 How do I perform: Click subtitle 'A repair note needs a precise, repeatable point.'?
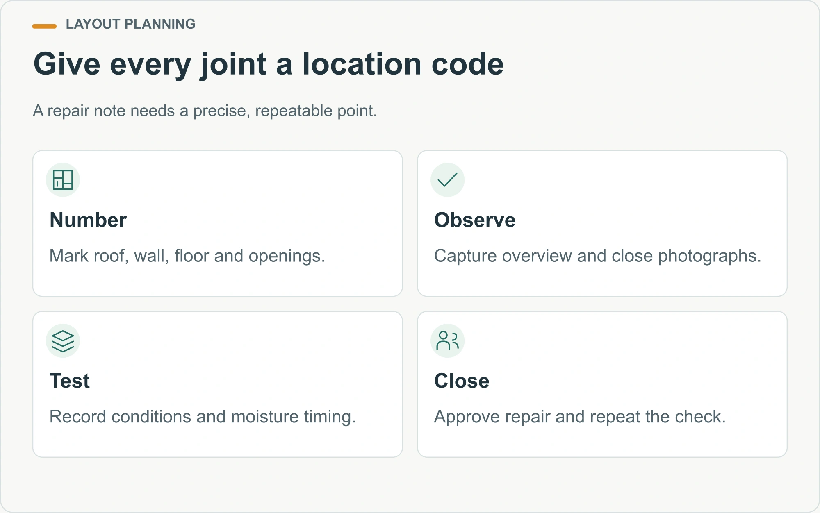[205, 111]
